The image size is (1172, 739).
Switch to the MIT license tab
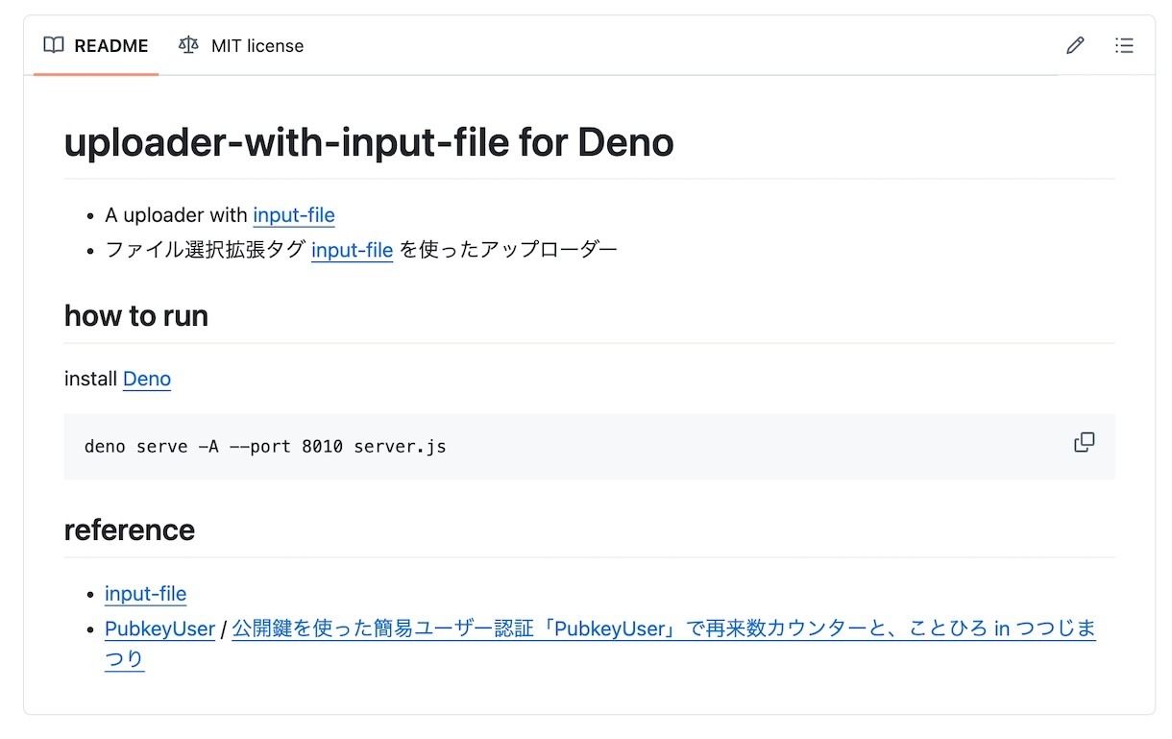tap(256, 46)
